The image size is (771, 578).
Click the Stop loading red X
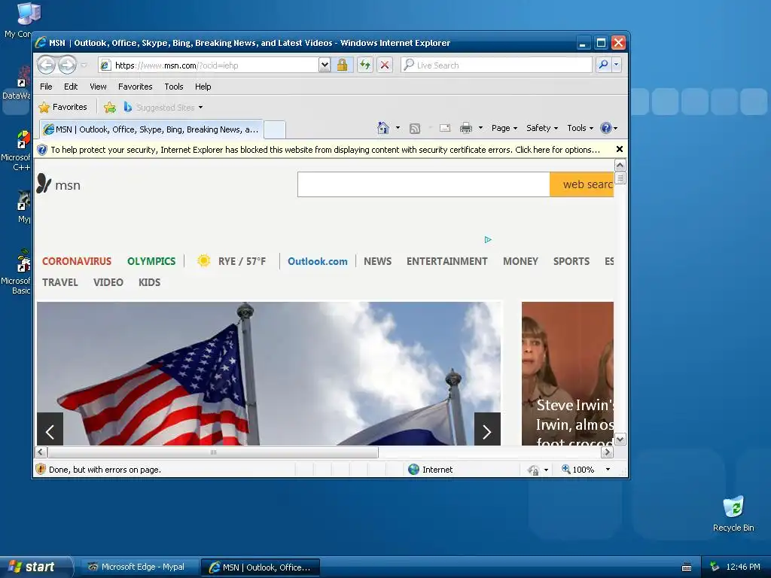385,65
